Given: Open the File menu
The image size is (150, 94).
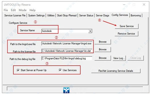Looking at the screenshot, I should (x=6, y=10).
